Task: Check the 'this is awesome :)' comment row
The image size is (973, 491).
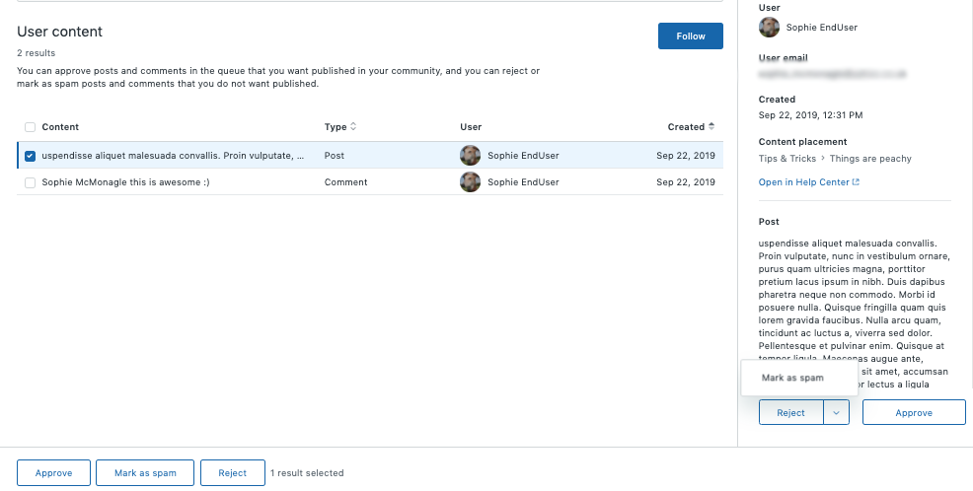Action: tap(30, 182)
